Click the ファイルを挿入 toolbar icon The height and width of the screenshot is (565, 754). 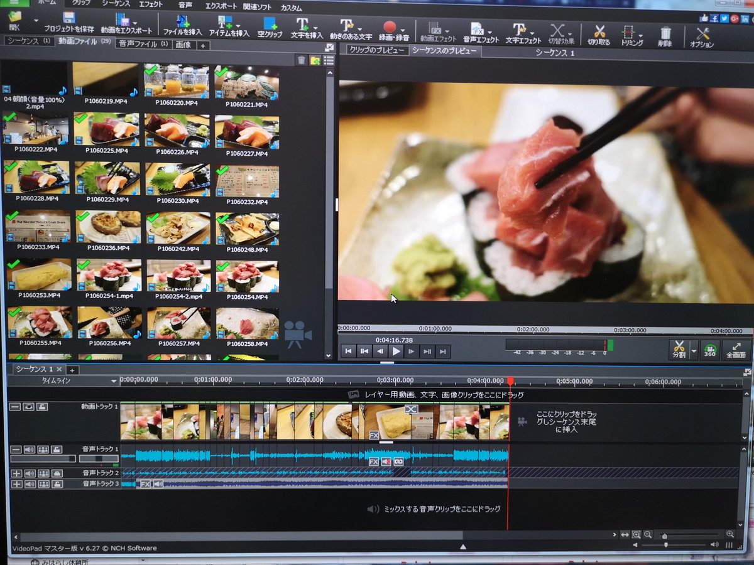click(x=183, y=21)
